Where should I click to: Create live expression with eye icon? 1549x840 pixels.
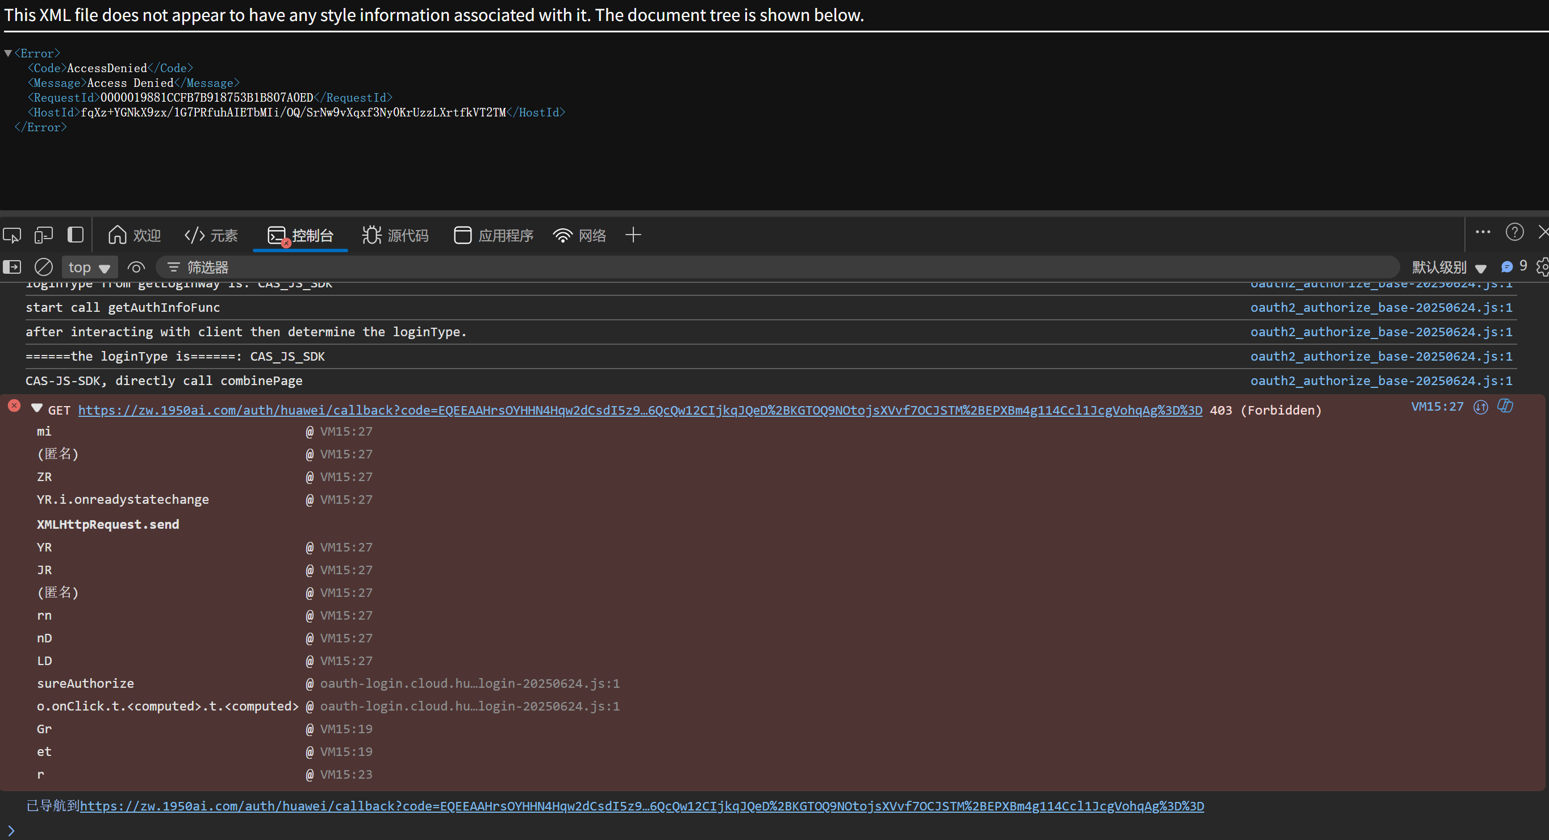click(x=136, y=267)
